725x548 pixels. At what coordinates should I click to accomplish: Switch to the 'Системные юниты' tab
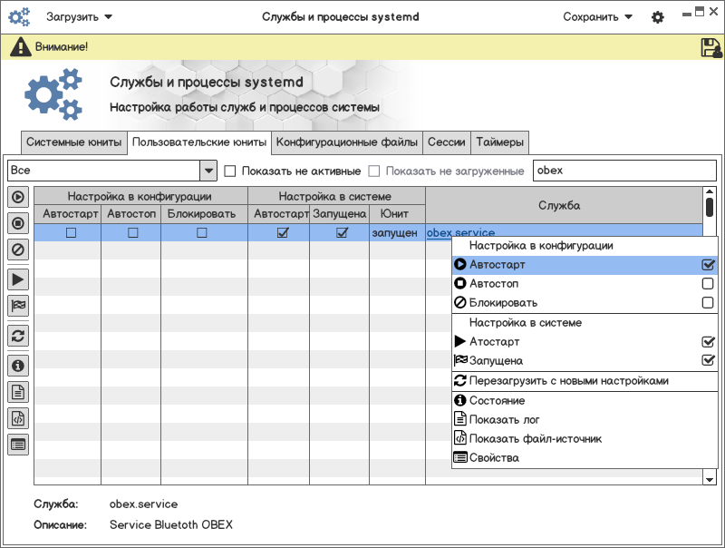pyautogui.click(x=73, y=142)
